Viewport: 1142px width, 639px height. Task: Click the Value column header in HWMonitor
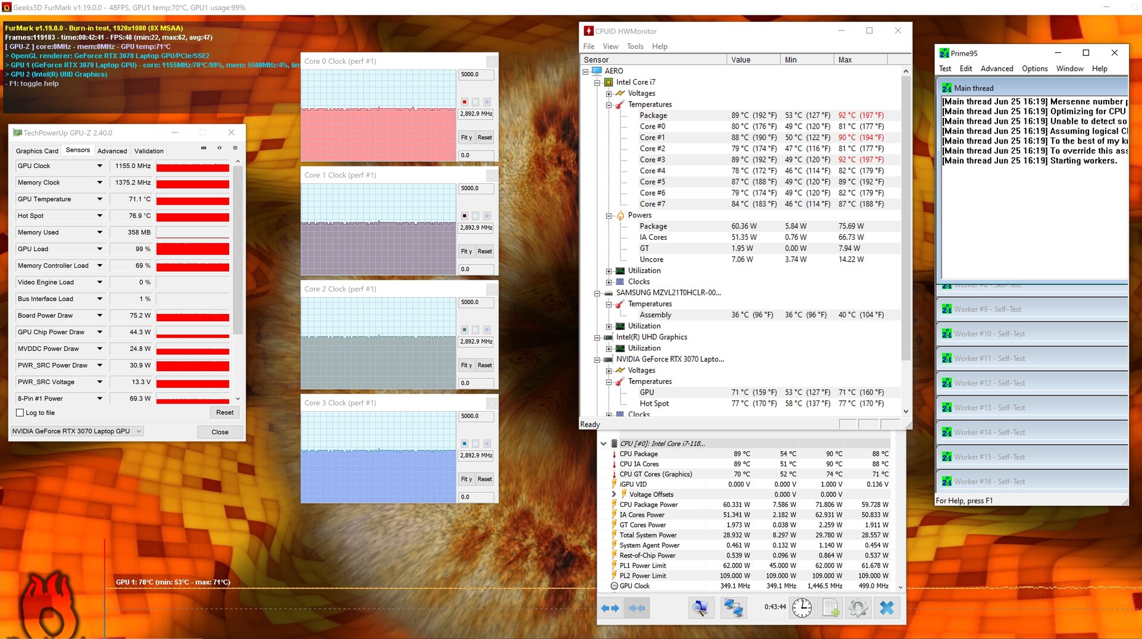pyautogui.click(x=753, y=60)
